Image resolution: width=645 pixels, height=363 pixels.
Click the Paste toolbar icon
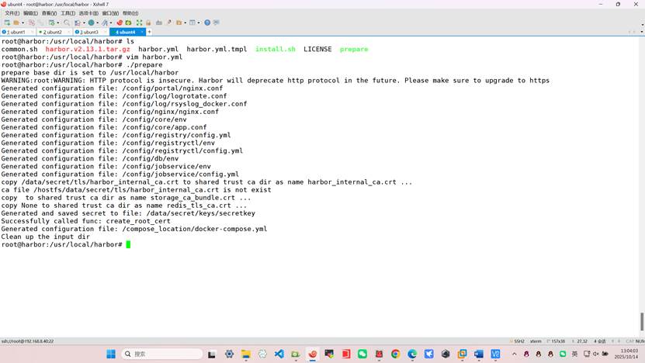pos(40,22)
